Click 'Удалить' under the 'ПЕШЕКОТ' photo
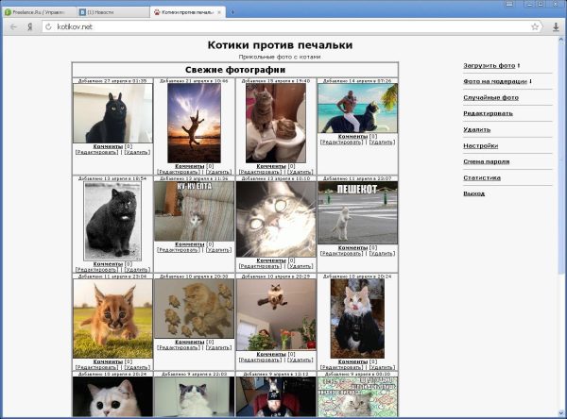The image size is (567, 419). click(x=382, y=254)
